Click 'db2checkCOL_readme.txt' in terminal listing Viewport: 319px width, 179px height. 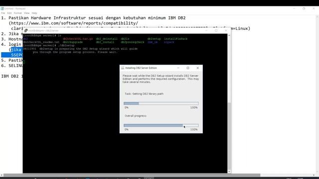point(41,42)
